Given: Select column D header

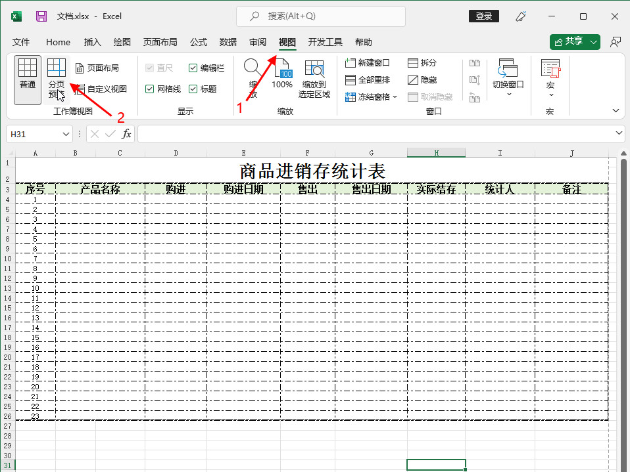Looking at the screenshot, I should (x=176, y=153).
